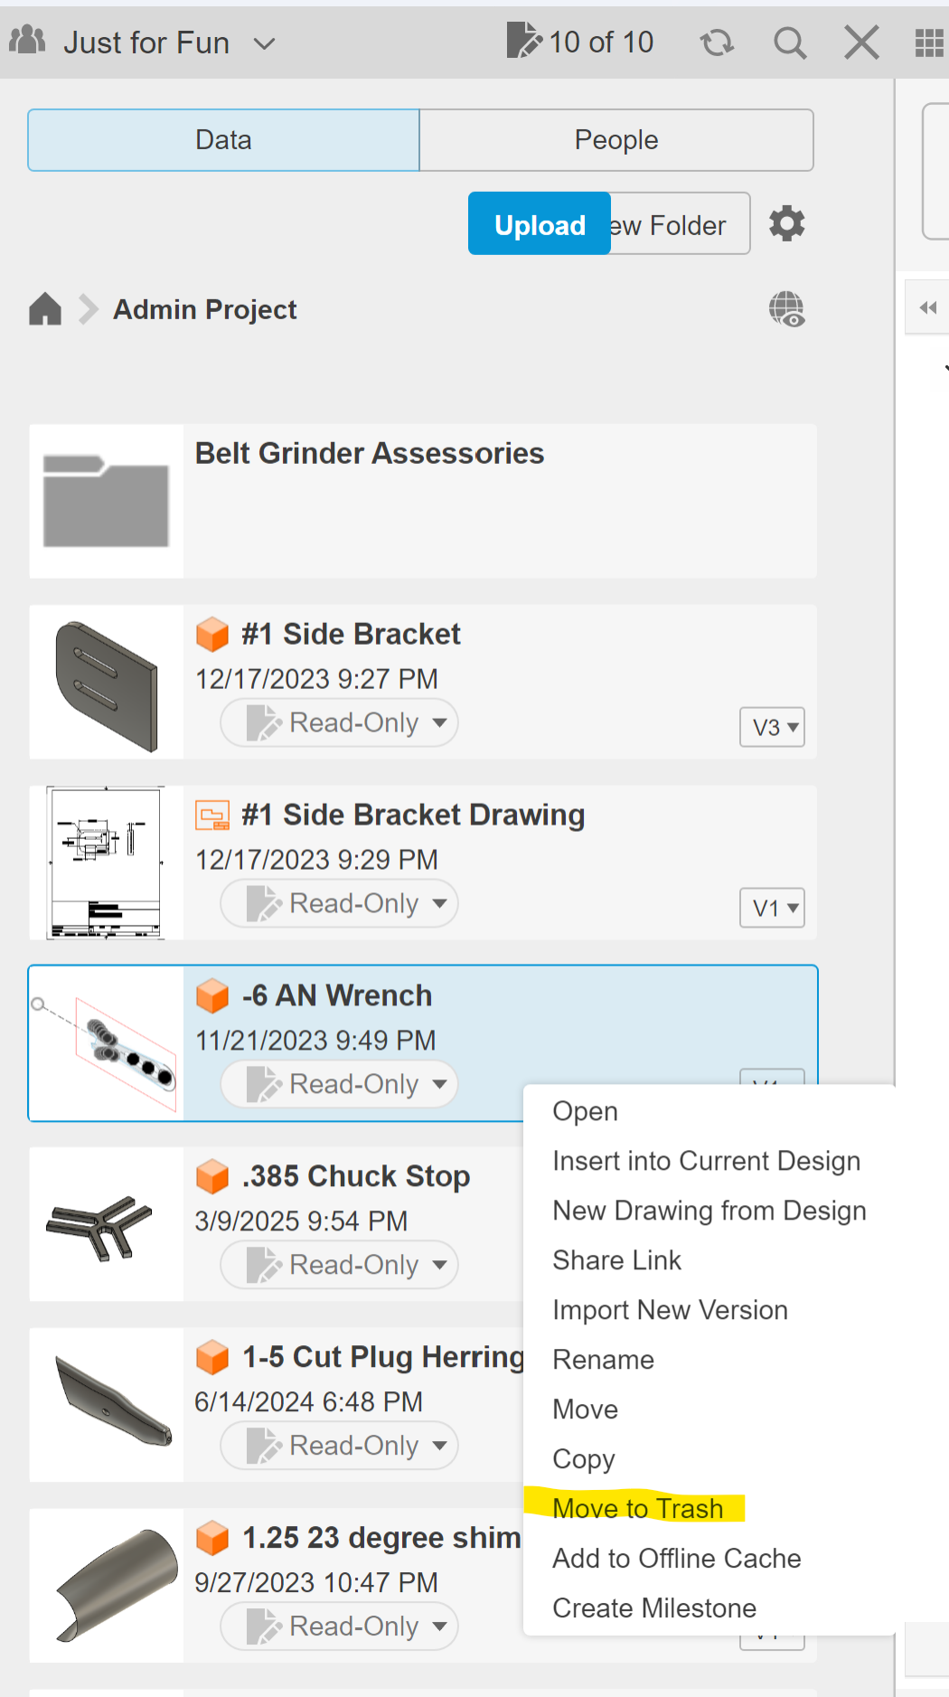
Task: Click the team people icon
Action: coord(27,41)
